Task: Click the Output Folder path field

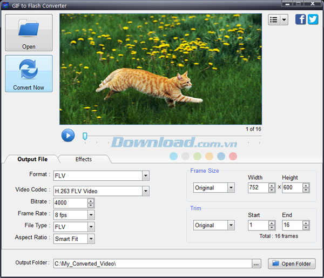Action: [x=152, y=263]
